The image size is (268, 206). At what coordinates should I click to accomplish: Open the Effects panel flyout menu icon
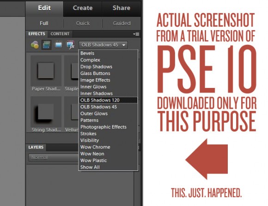[x=136, y=34]
